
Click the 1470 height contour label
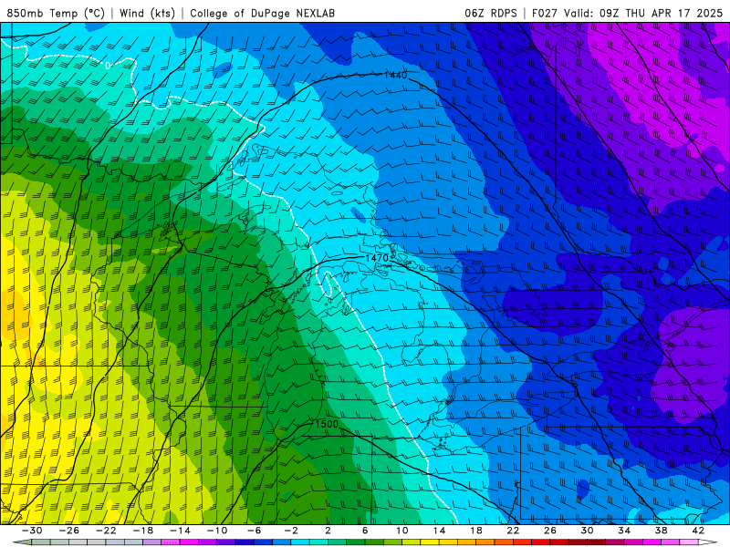[x=377, y=258]
